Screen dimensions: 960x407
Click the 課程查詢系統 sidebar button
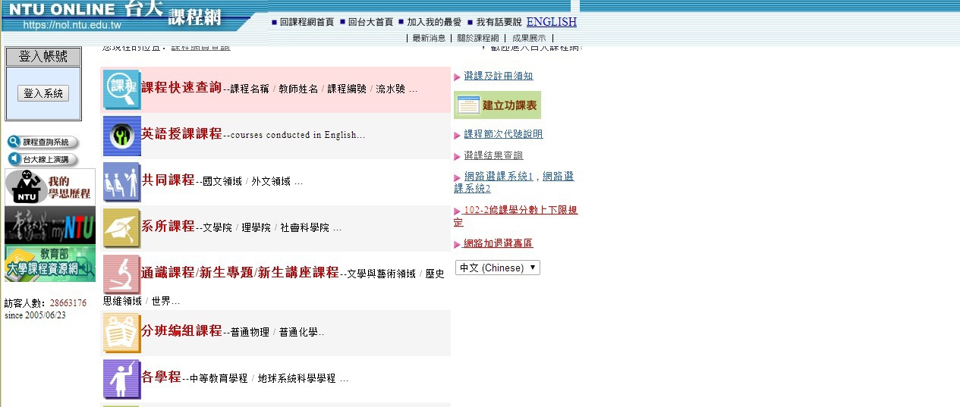pyautogui.click(x=42, y=142)
